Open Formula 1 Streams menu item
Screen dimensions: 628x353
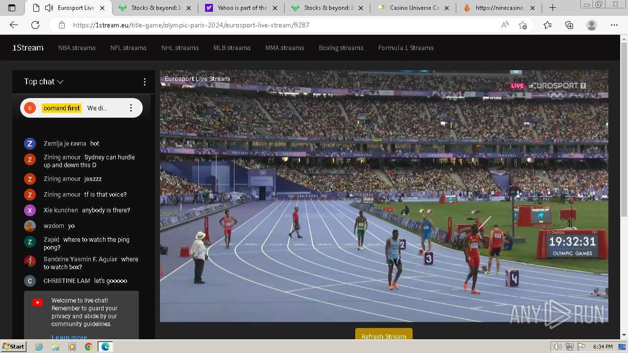click(x=406, y=48)
